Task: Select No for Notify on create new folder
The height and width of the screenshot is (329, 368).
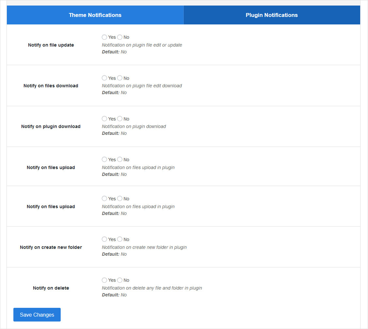Action: coord(120,239)
